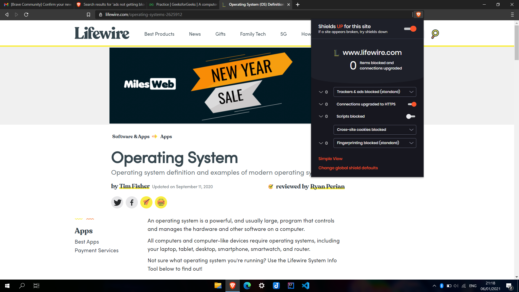Click the print article icon
This screenshot has width=519, height=292.
point(161,202)
